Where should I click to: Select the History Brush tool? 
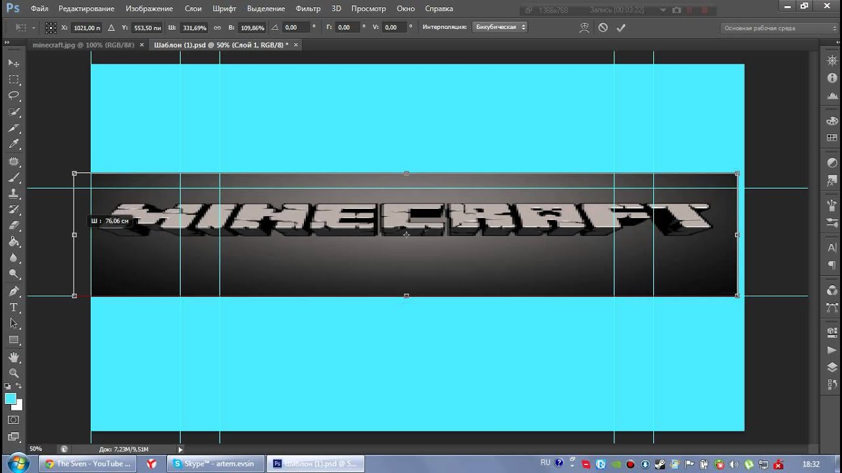(13, 210)
